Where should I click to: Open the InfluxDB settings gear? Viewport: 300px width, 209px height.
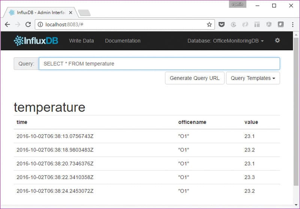pyautogui.click(x=277, y=41)
